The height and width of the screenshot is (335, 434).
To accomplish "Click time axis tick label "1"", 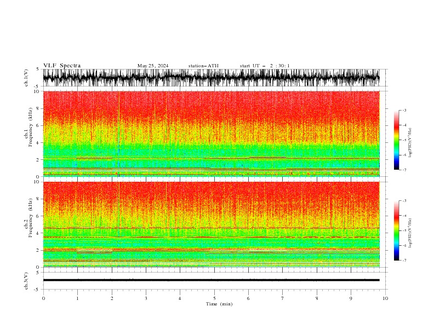I will tap(77, 298).
